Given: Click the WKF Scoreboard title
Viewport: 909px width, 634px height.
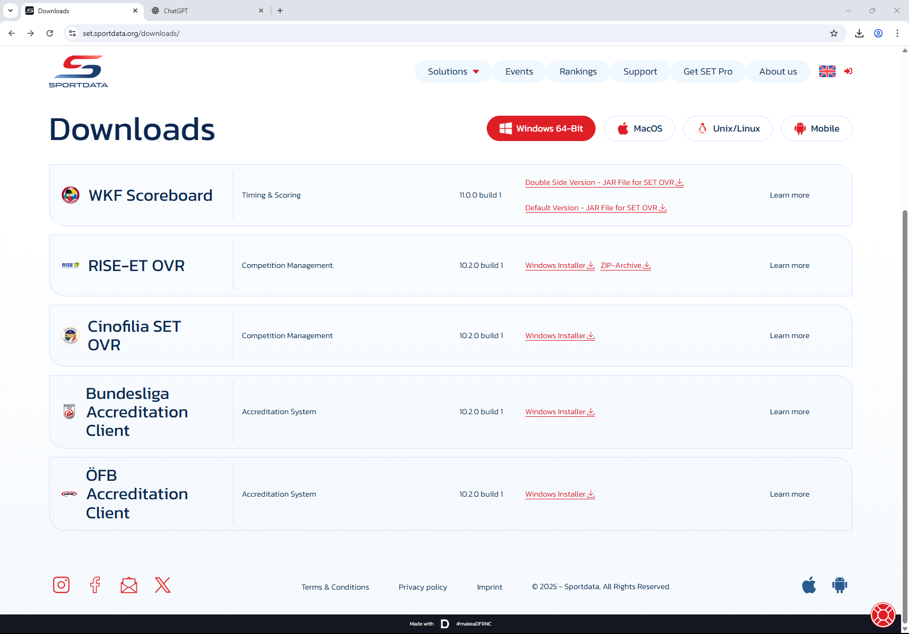Looking at the screenshot, I should tap(151, 195).
